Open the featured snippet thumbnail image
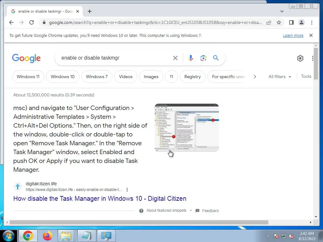The width and height of the screenshot is (323, 242). tap(187, 128)
